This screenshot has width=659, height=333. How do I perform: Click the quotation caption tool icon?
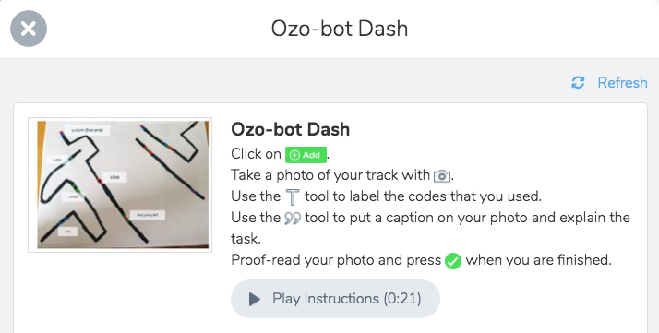point(293,219)
